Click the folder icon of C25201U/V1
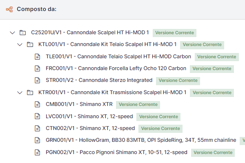Screen dimensions: 245x163 pos(22,33)
